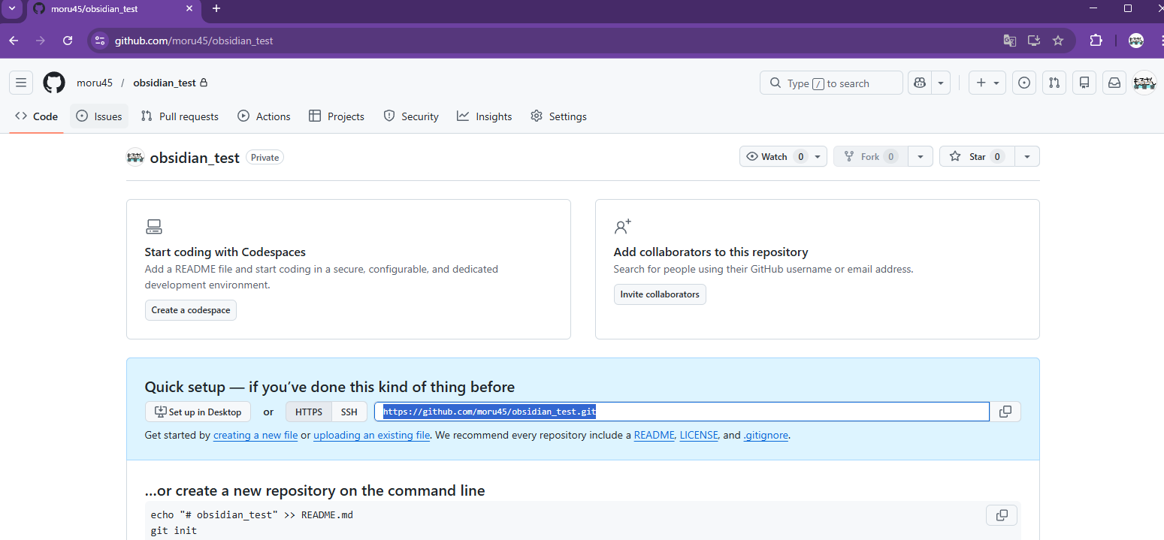Open the dropdown arrow beside Star

[x=1027, y=156]
